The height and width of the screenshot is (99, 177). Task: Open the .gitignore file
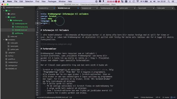(12, 53)
